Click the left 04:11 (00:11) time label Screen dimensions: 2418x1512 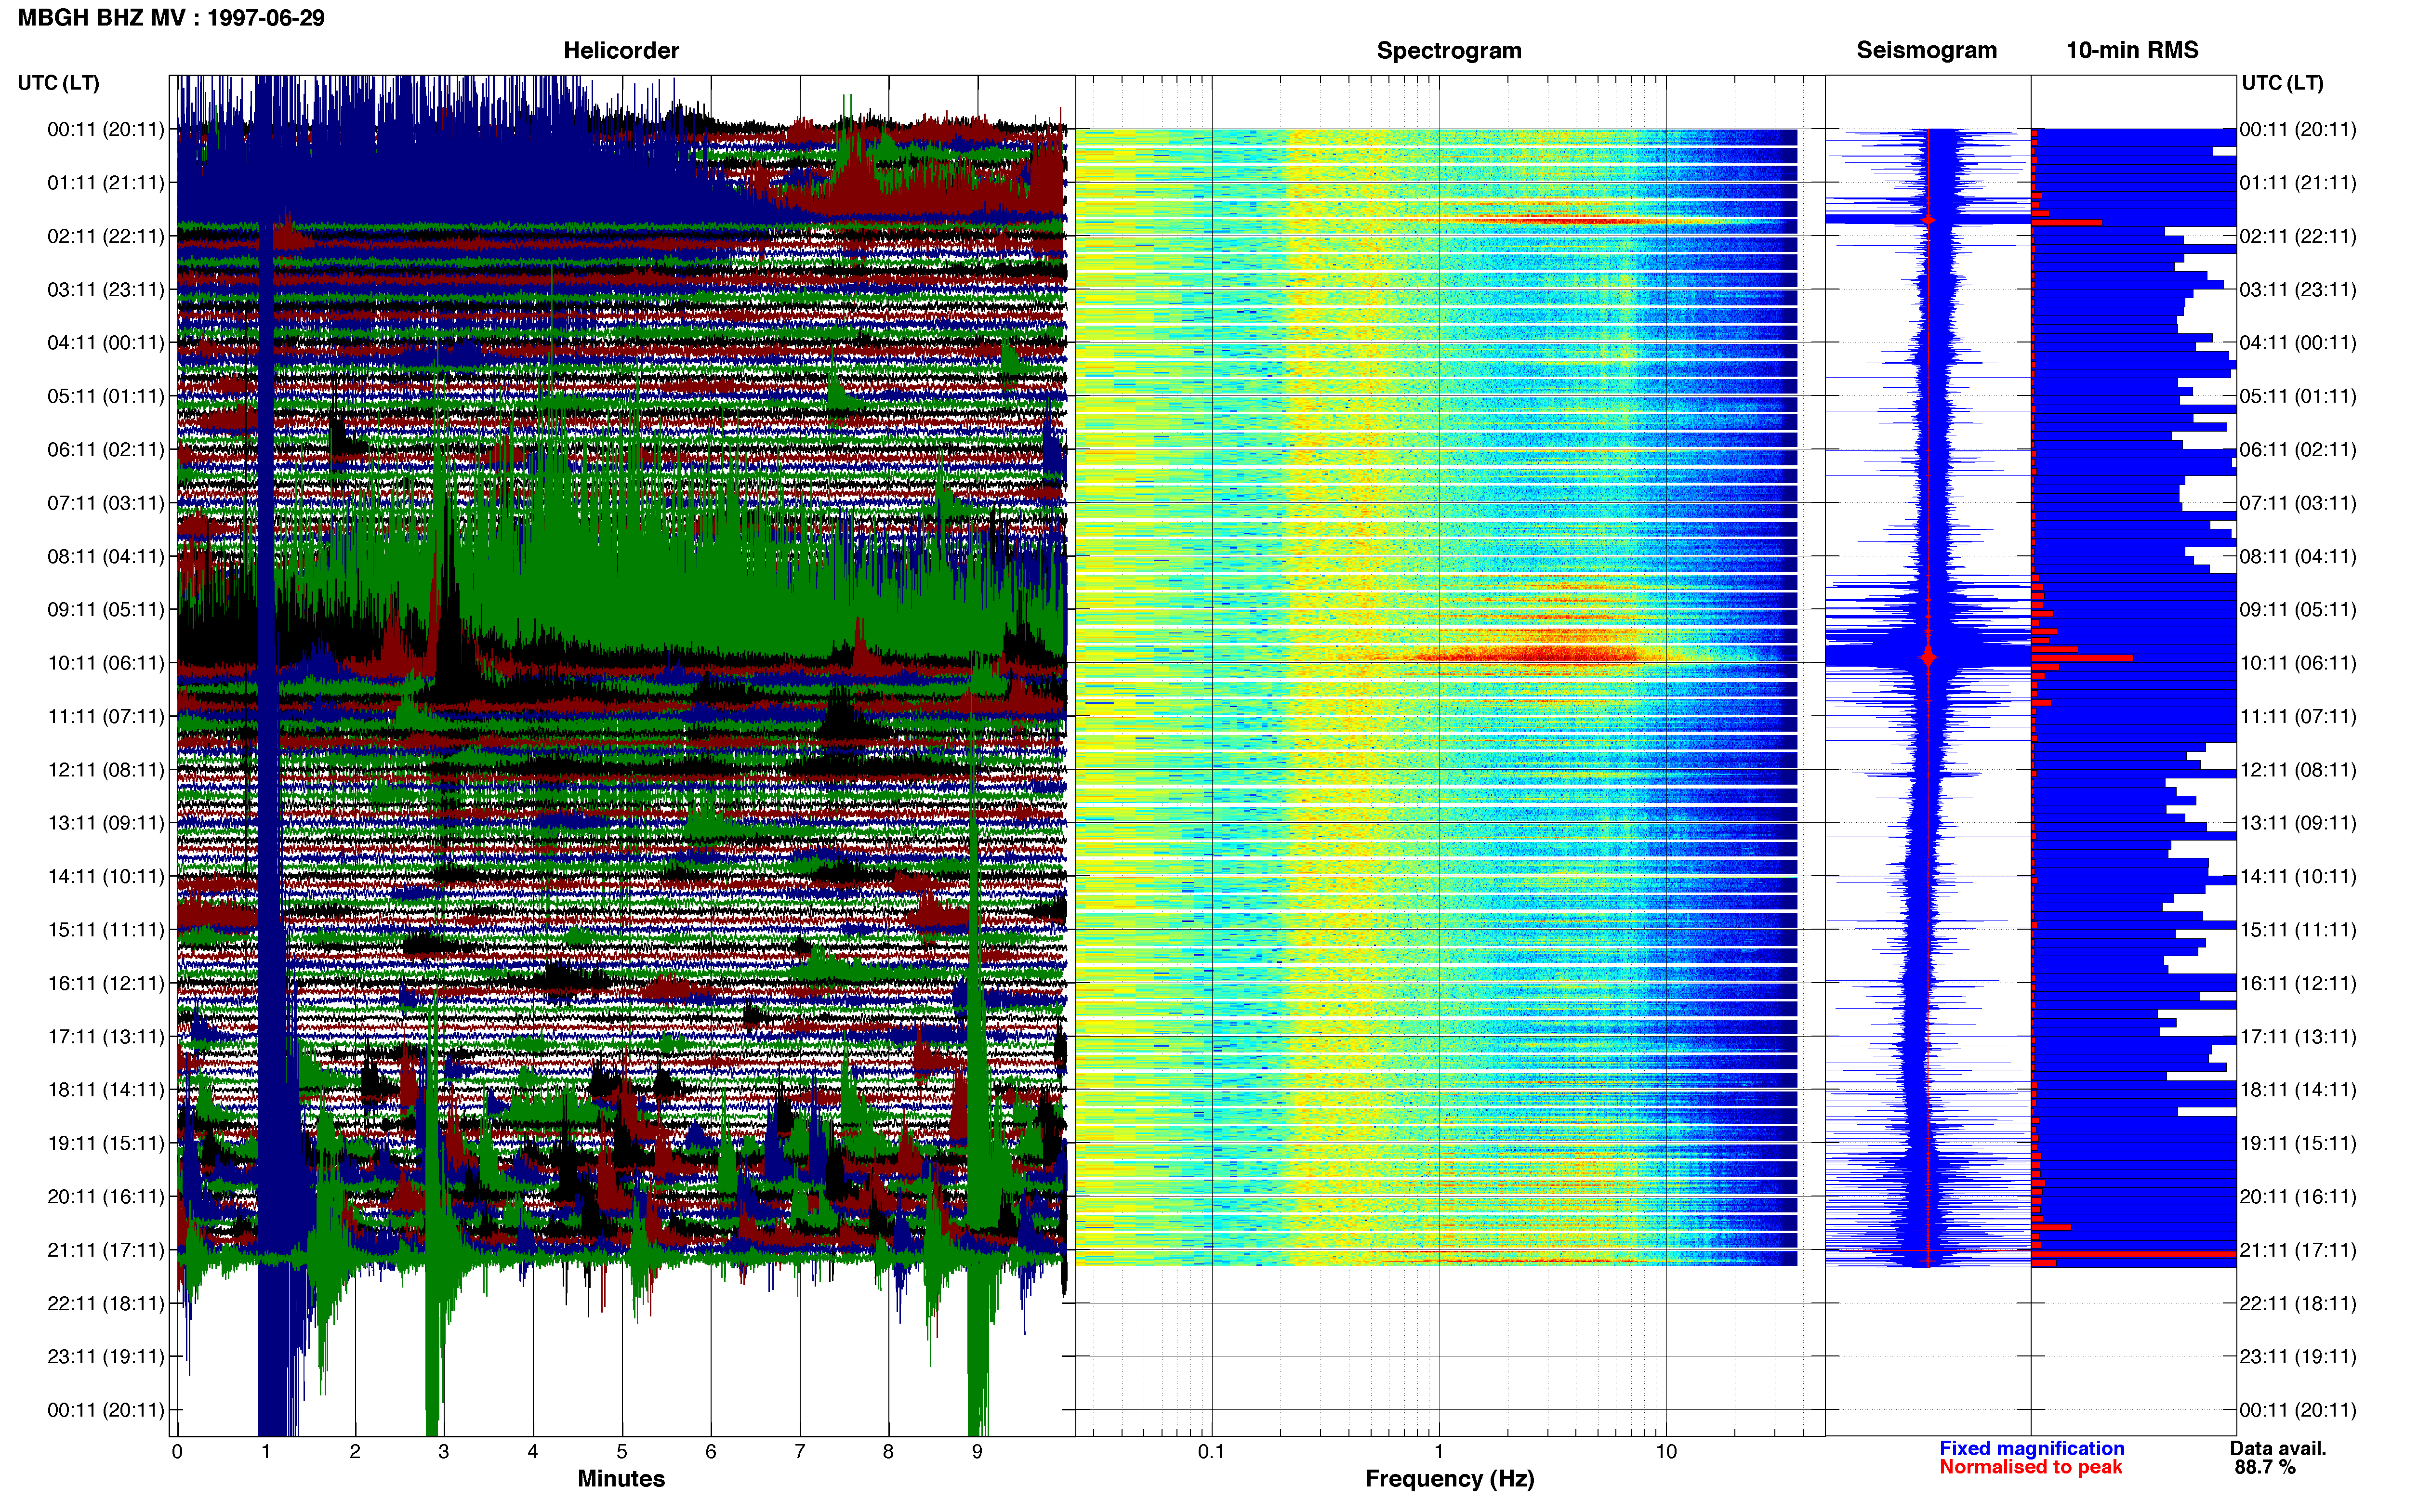(106, 343)
